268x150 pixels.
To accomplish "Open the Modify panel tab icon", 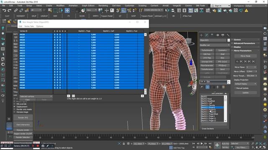I will point(206,35).
